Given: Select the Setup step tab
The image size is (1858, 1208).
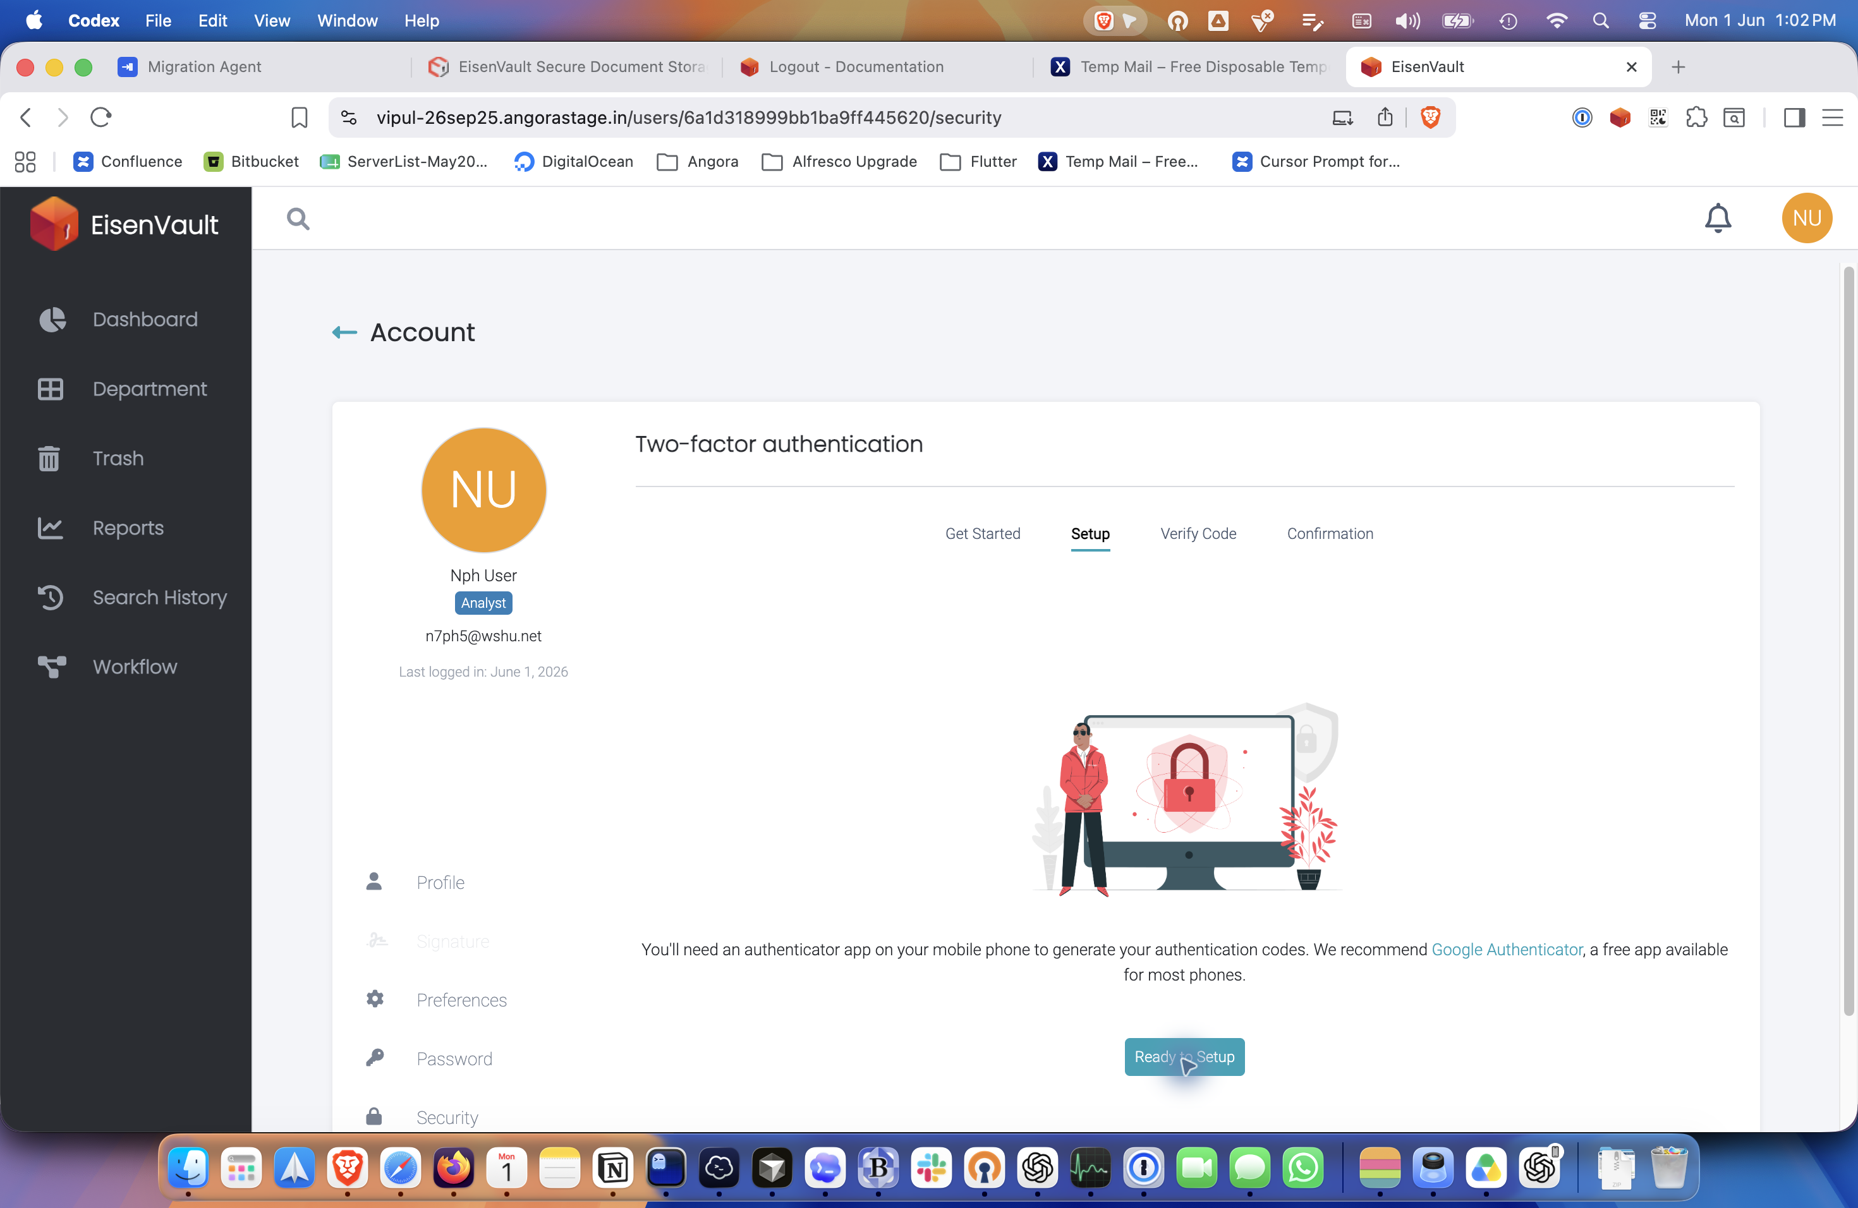Looking at the screenshot, I should [x=1090, y=534].
